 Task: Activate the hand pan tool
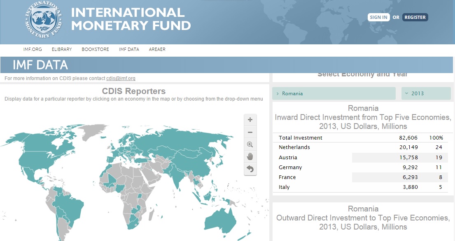[250, 156]
